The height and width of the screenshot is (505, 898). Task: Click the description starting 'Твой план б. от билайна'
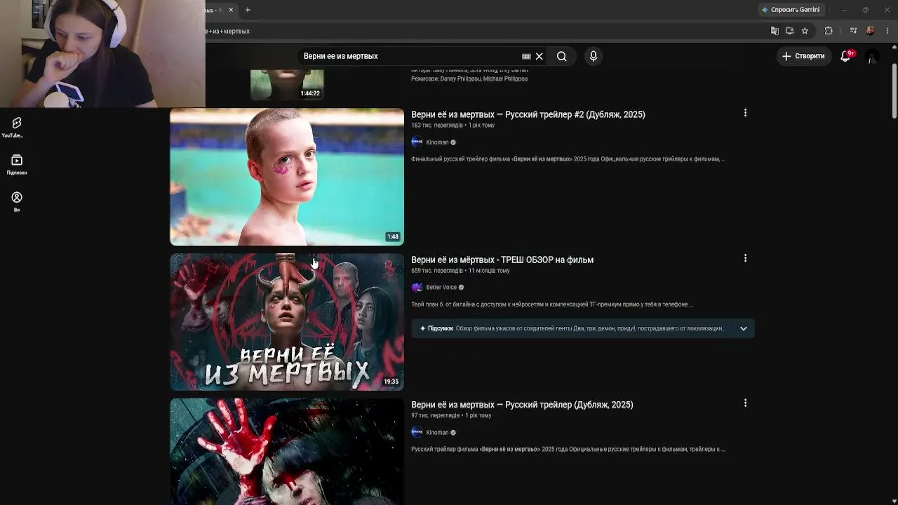(552, 304)
